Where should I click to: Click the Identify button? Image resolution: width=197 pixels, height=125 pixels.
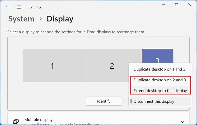click(x=104, y=101)
